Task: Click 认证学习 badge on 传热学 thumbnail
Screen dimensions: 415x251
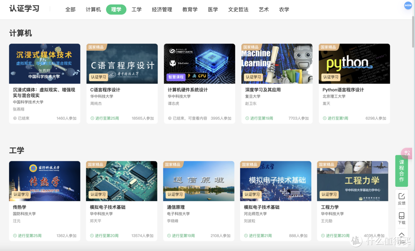Action: tap(21, 194)
